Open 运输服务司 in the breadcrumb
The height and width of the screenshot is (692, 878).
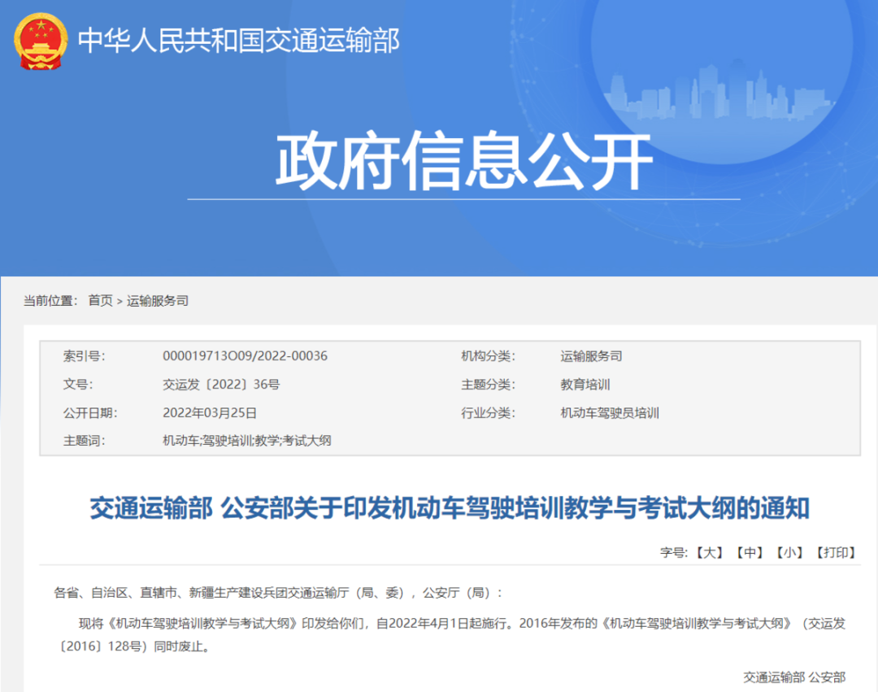point(158,301)
